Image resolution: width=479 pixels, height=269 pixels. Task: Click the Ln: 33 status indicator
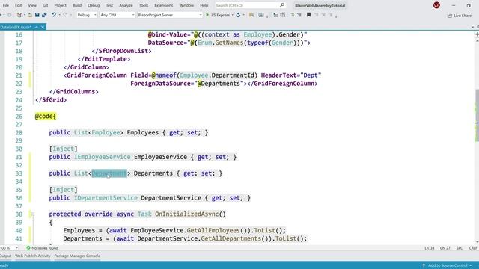(429, 248)
